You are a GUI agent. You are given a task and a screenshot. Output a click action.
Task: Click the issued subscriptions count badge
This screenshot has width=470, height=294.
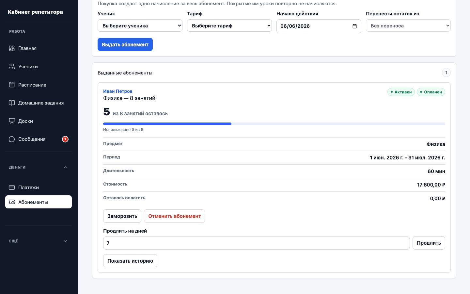(x=446, y=73)
